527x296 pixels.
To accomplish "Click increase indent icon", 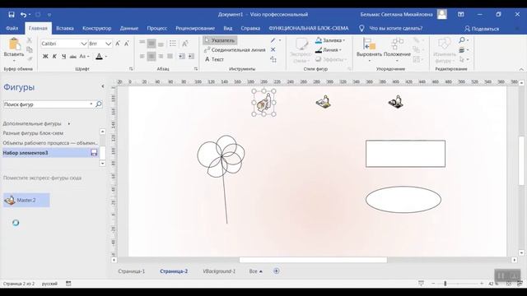I will pyautogui.click(x=191, y=57).
